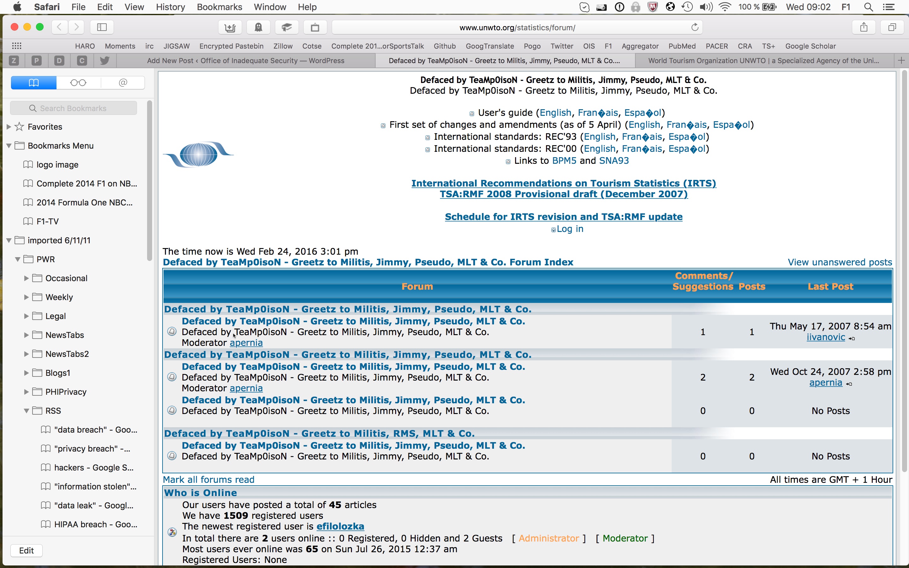
Task: Expand the Favorites folder
Action: point(9,127)
